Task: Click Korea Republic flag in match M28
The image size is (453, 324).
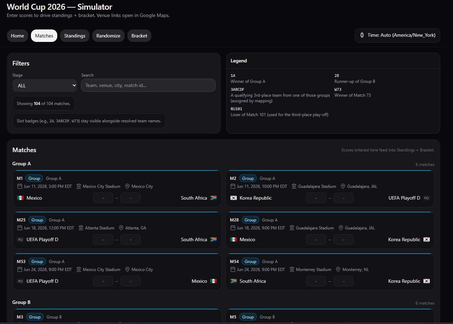Action: (x=427, y=239)
